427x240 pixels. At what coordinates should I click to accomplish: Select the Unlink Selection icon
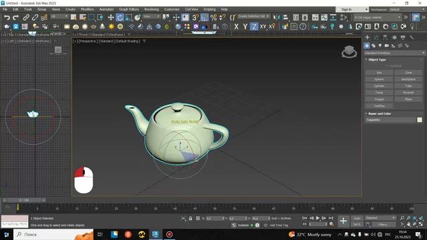[35, 17]
